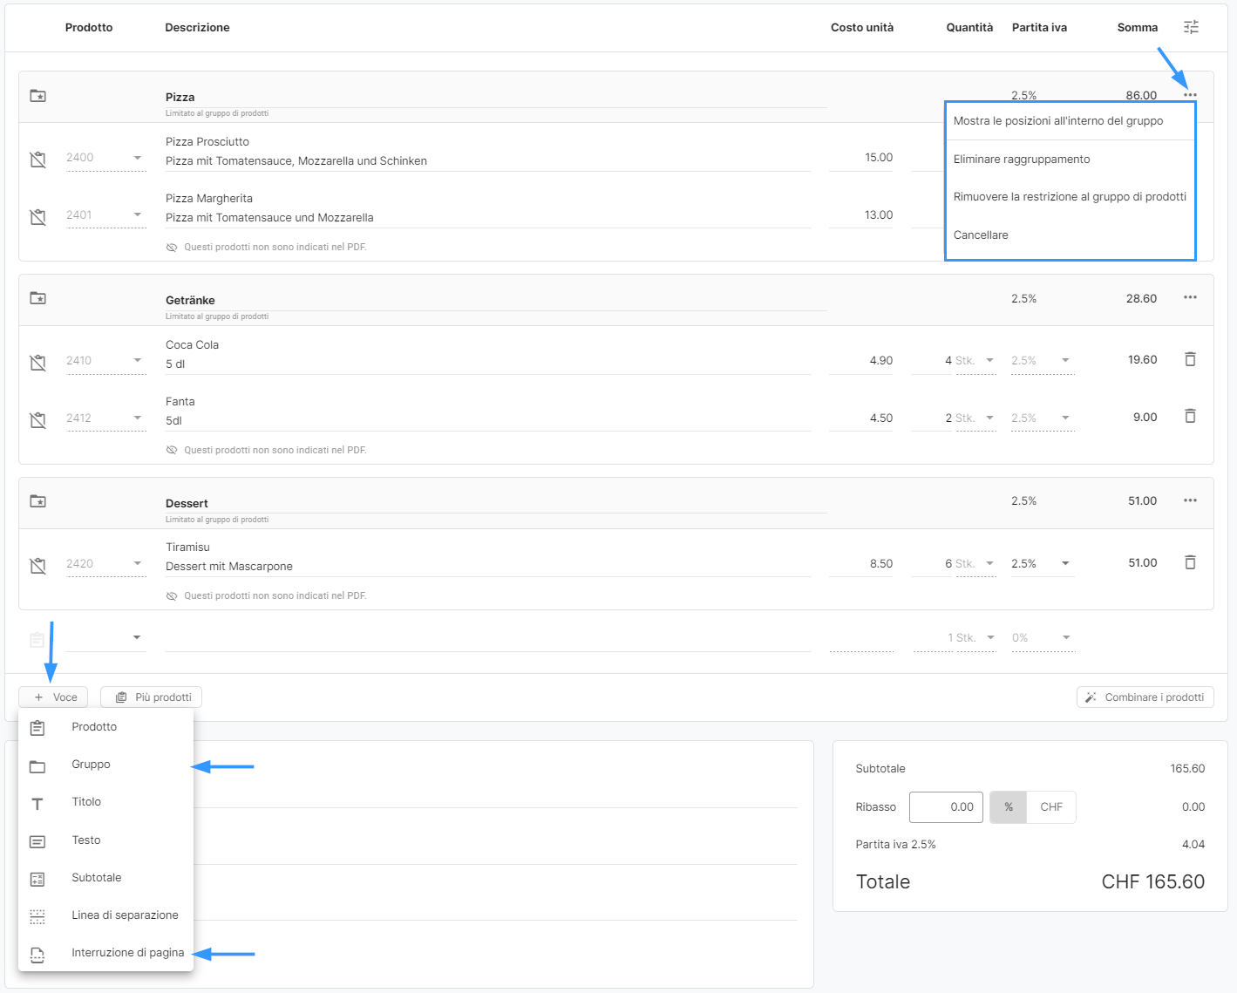Delete the Fanta row with trash icon
Screen dimensions: 1237x993
(x=1190, y=417)
